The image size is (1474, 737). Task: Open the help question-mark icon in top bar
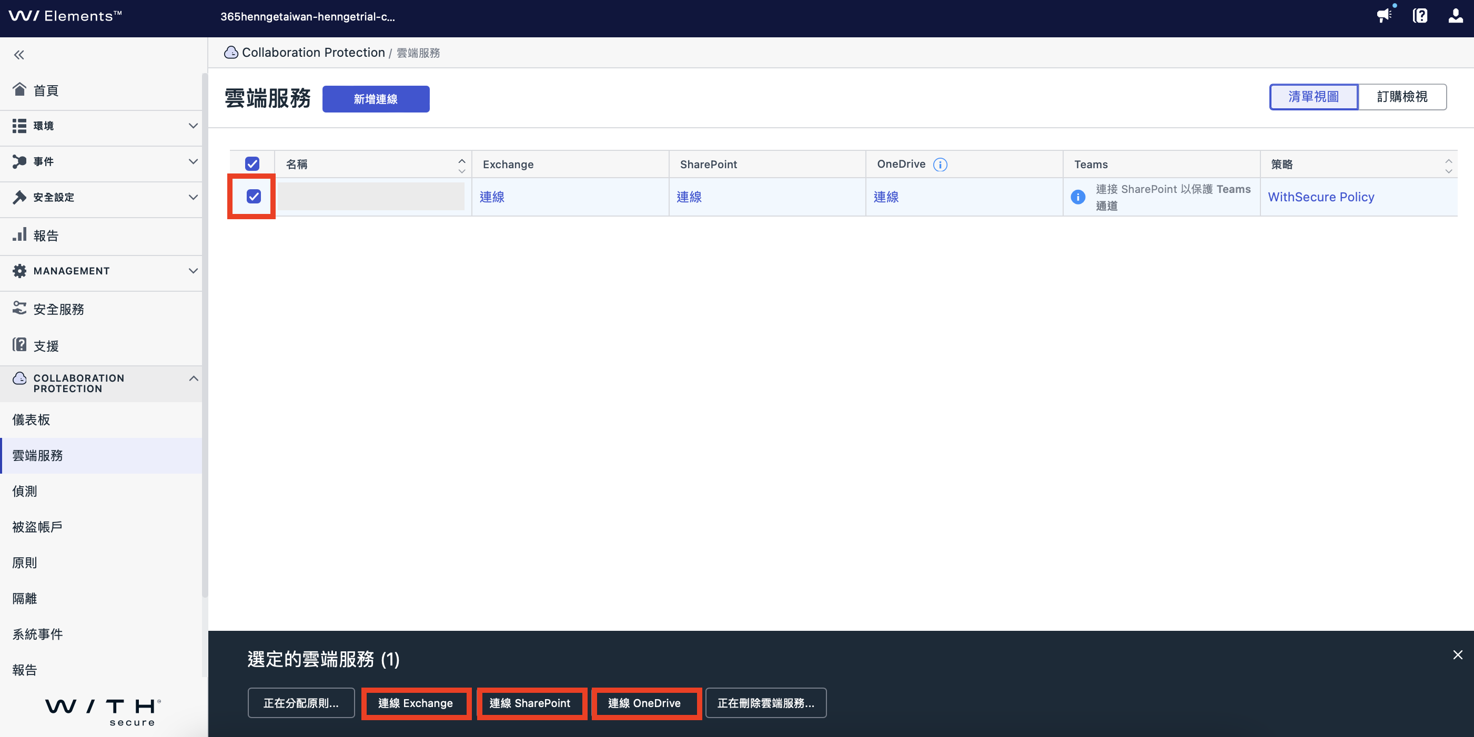point(1420,15)
